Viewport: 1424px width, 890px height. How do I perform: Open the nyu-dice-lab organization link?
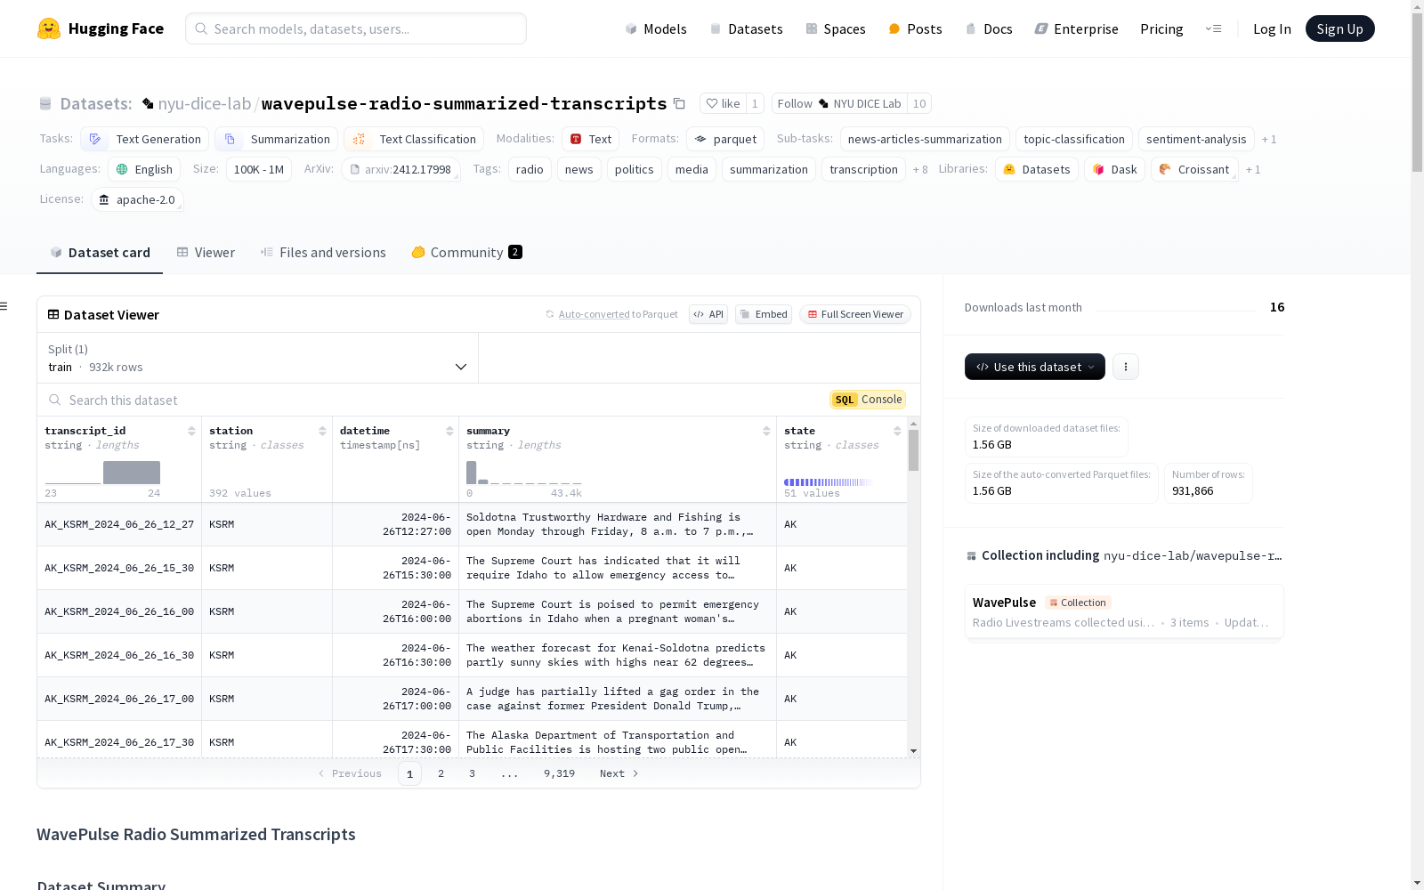205,103
